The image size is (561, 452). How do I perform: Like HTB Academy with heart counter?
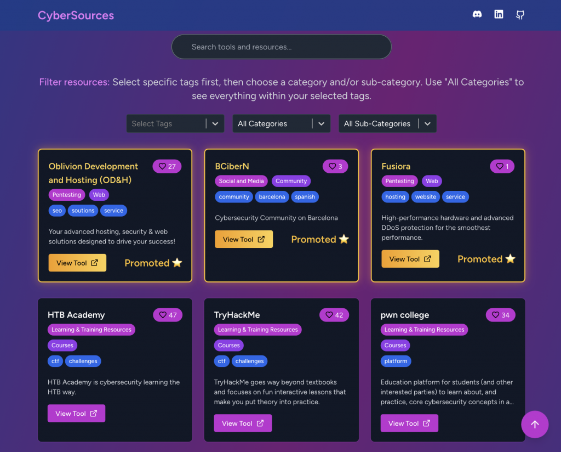tap(168, 315)
